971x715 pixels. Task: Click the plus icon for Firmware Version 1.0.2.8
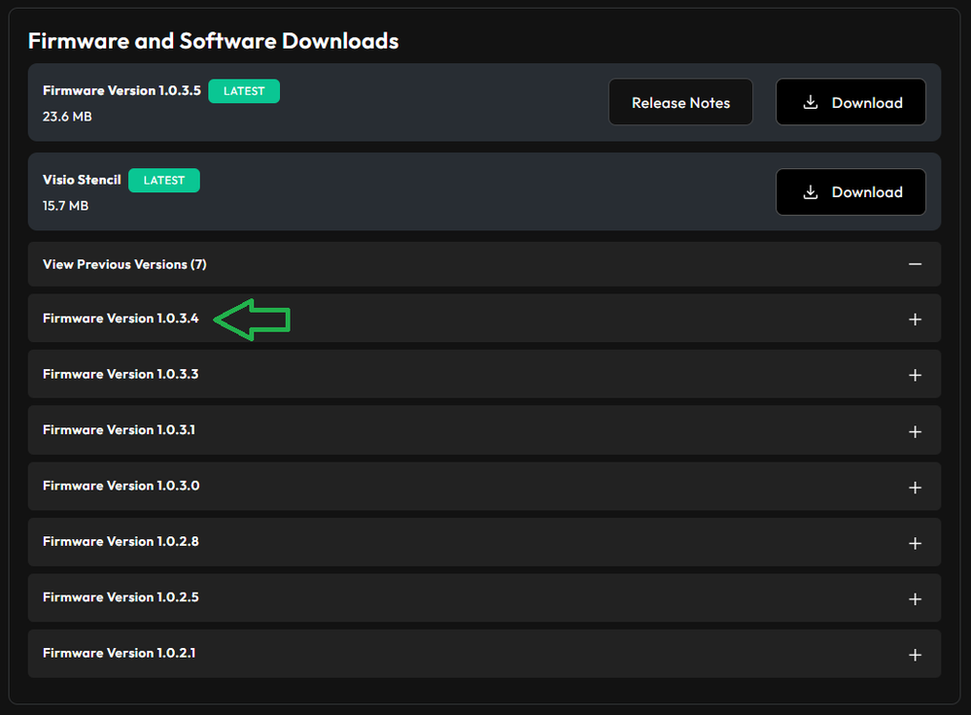pos(914,543)
